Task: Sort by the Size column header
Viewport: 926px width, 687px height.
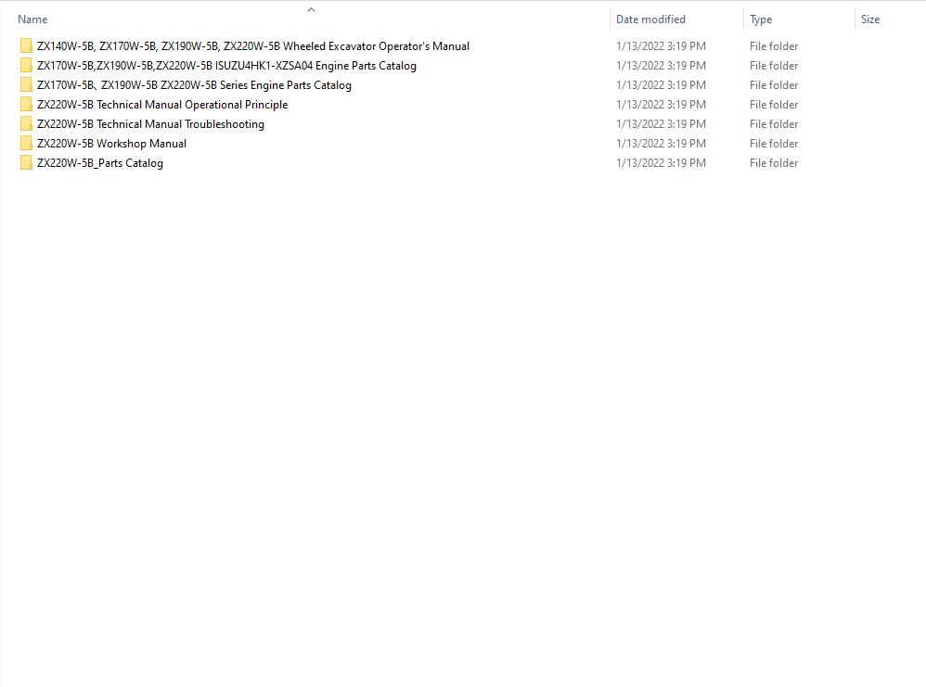Action: tap(870, 19)
